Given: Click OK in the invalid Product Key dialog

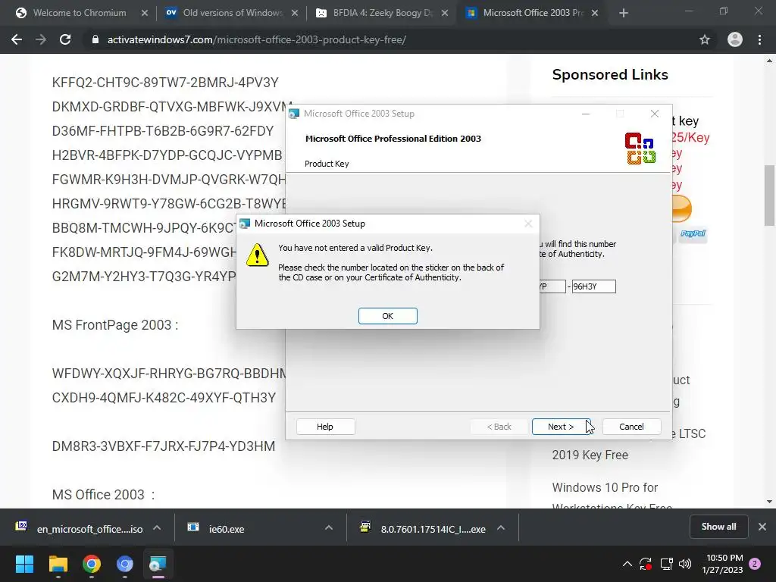Looking at the screenshot, I should tap(387, 316).
